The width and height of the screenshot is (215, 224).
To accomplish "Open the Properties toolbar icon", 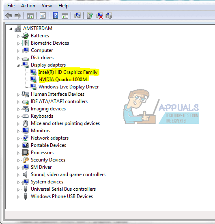I will [x=43, y=15].
